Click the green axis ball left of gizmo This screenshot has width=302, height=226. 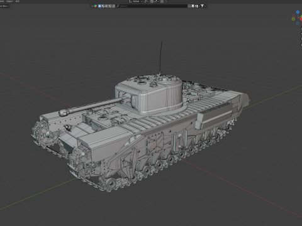(293, 19)
